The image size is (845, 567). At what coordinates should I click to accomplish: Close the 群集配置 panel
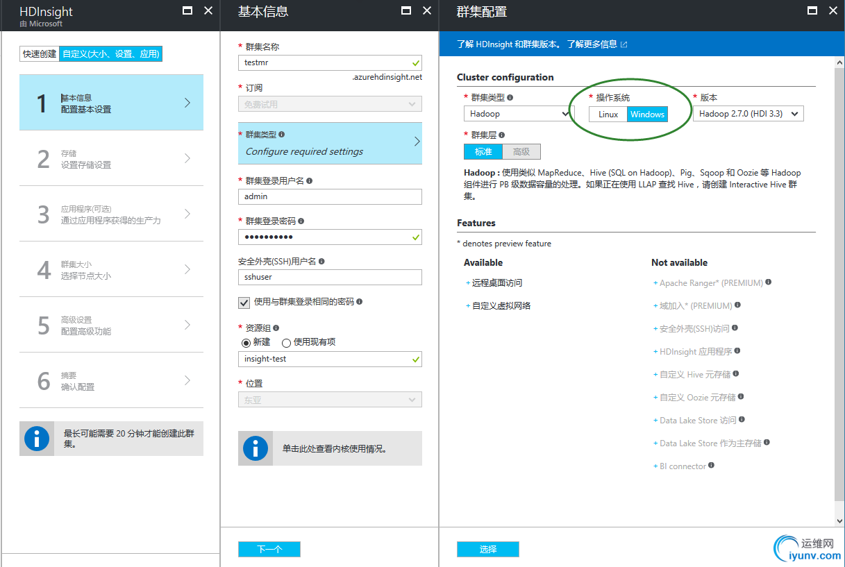[x=833, y=10]
